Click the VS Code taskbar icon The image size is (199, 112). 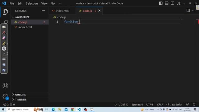pos(79,109)
